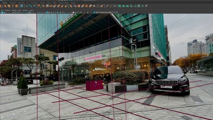Switch to the FX Caching shelf tab
Viewport: 213px width, 120px height.
(34, 3)
